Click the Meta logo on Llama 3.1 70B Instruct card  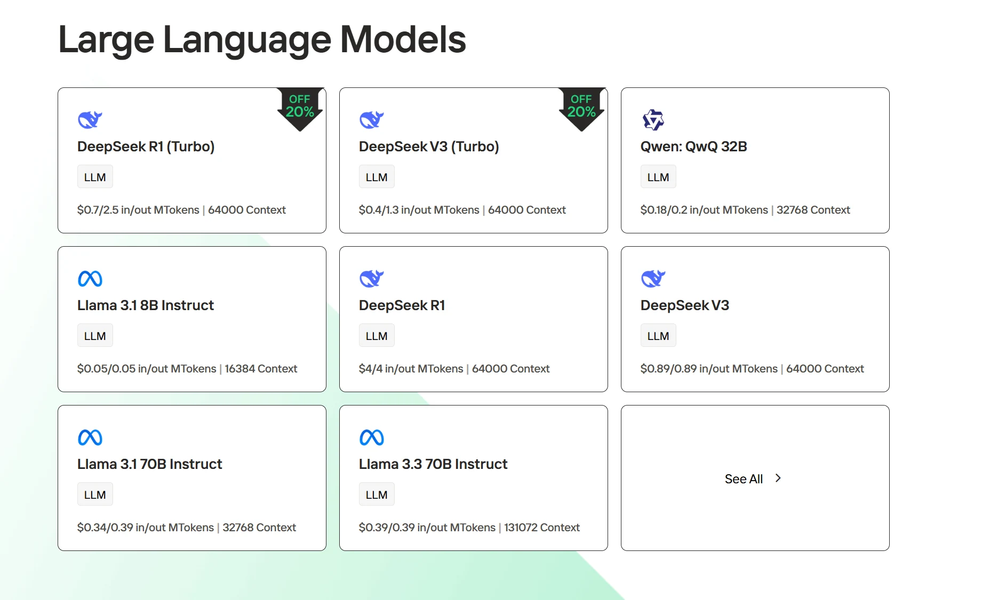click(x=90, y=437)
